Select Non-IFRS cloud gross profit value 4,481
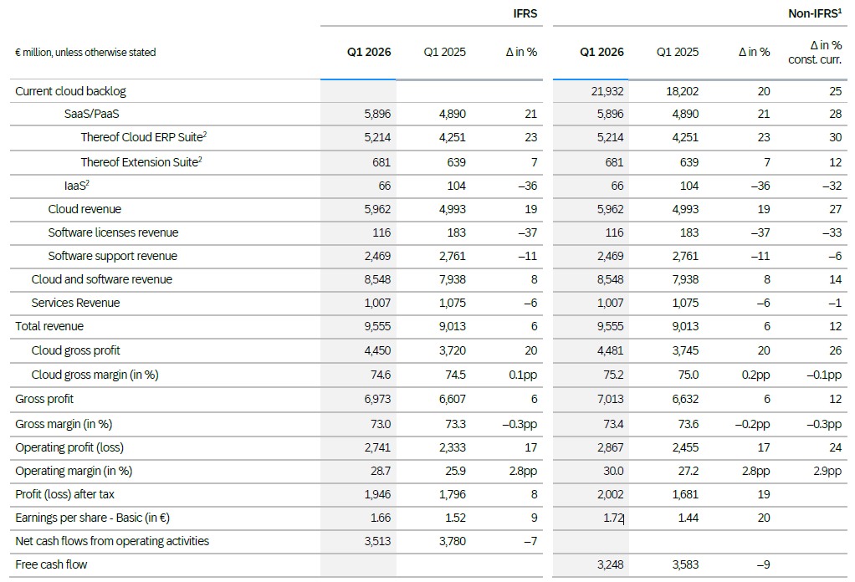Viewport: 855px width, 582px height. (x=607, y=350)
